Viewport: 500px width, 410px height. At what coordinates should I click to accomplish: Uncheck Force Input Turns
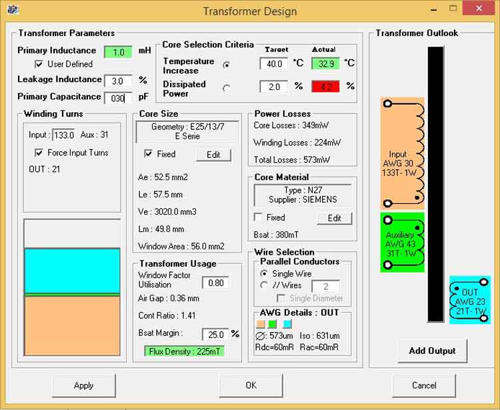(39, 153)
